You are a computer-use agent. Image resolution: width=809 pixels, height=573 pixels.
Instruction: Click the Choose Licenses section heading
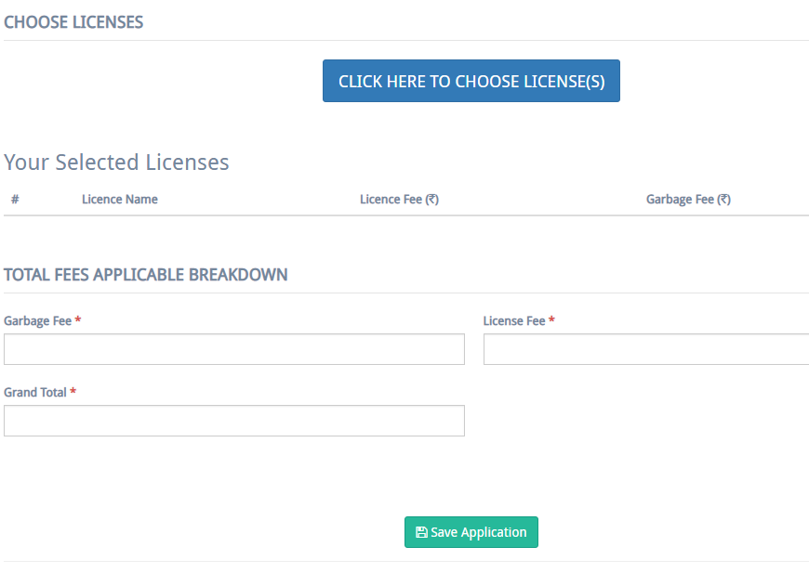click(73, 22)
